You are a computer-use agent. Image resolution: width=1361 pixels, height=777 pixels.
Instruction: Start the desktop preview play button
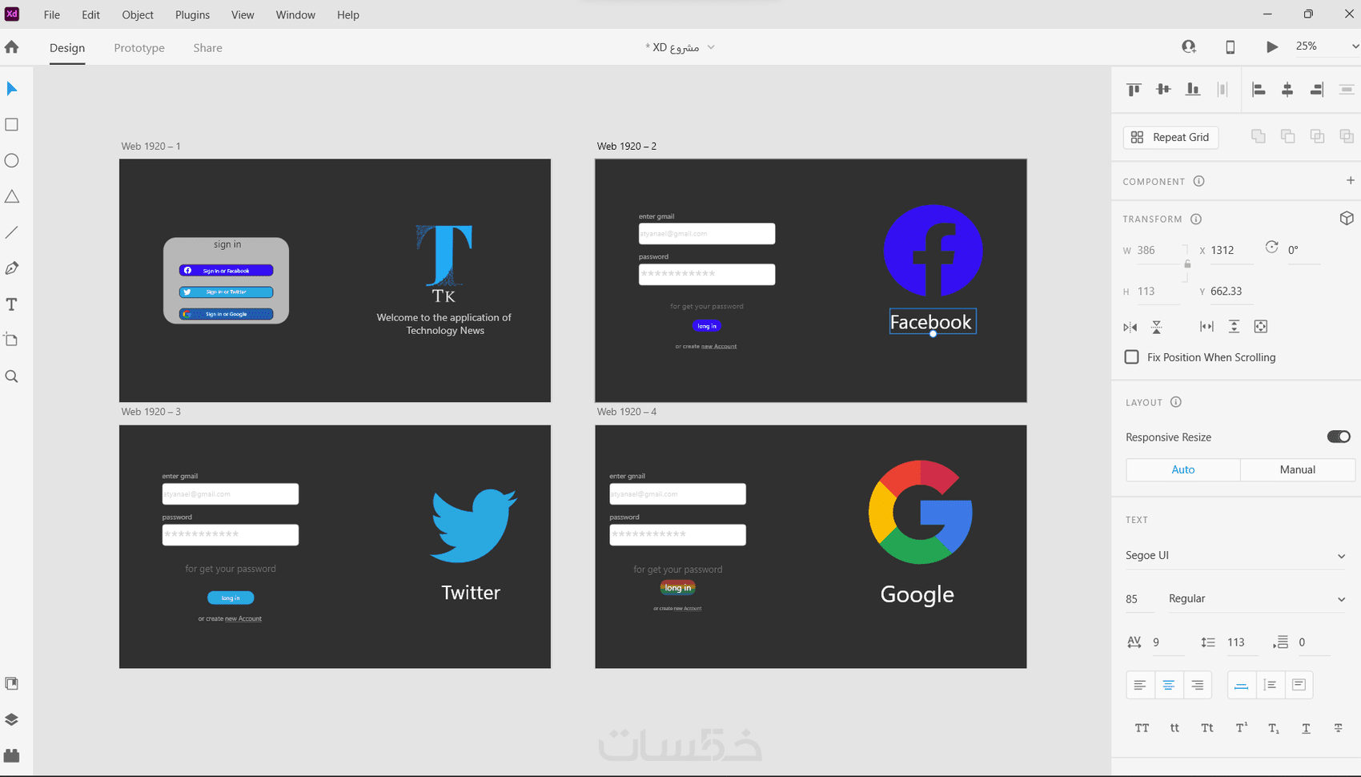click(1272, 47)
